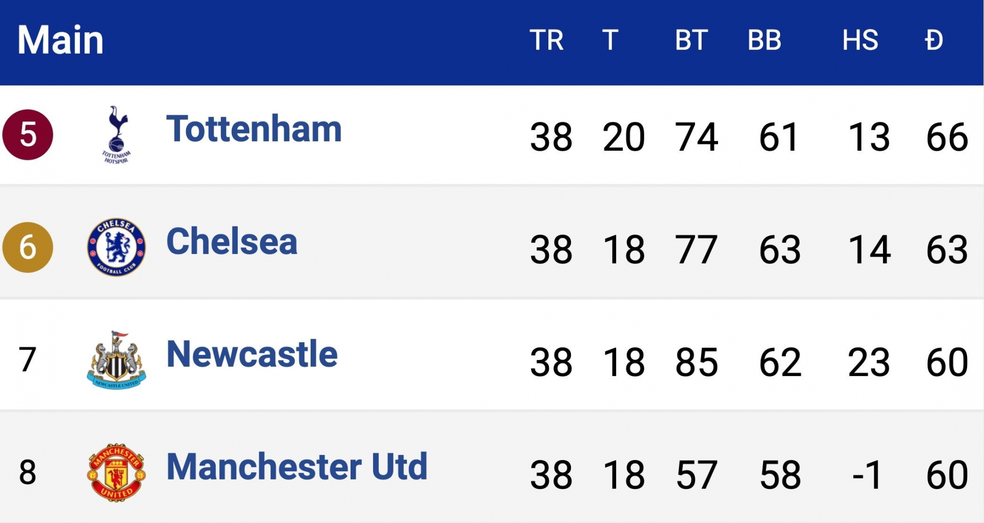Select the Main table tab
Image resolution: width=984 pixels, height=523 pixels.
coord(60,40)
